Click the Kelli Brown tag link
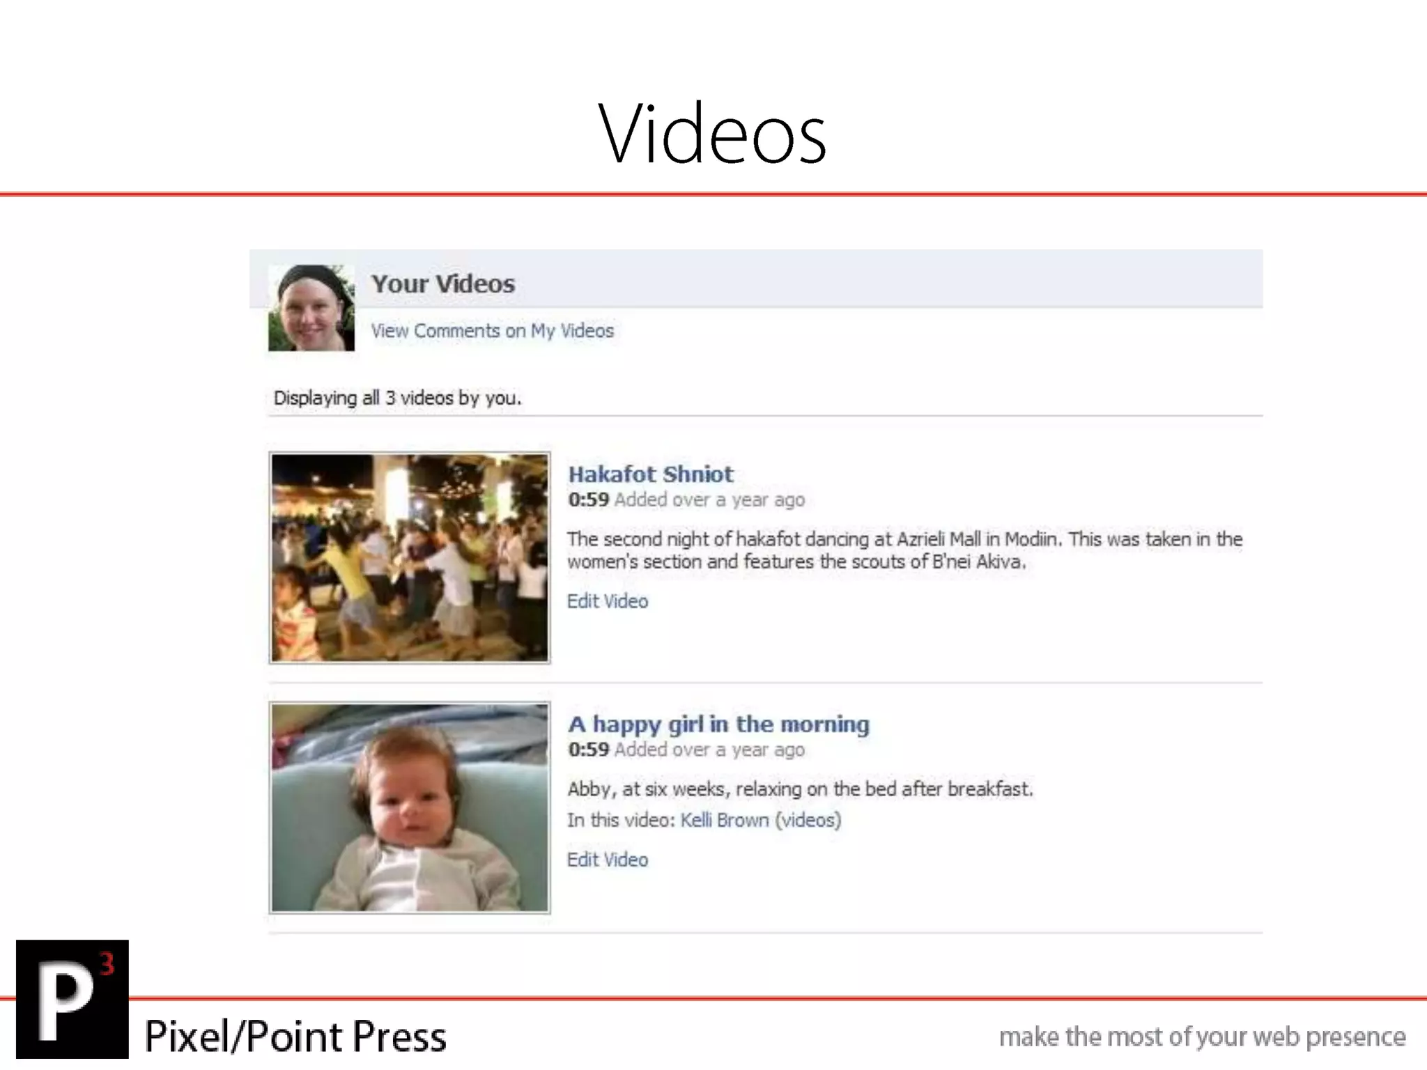 [725, 820]
